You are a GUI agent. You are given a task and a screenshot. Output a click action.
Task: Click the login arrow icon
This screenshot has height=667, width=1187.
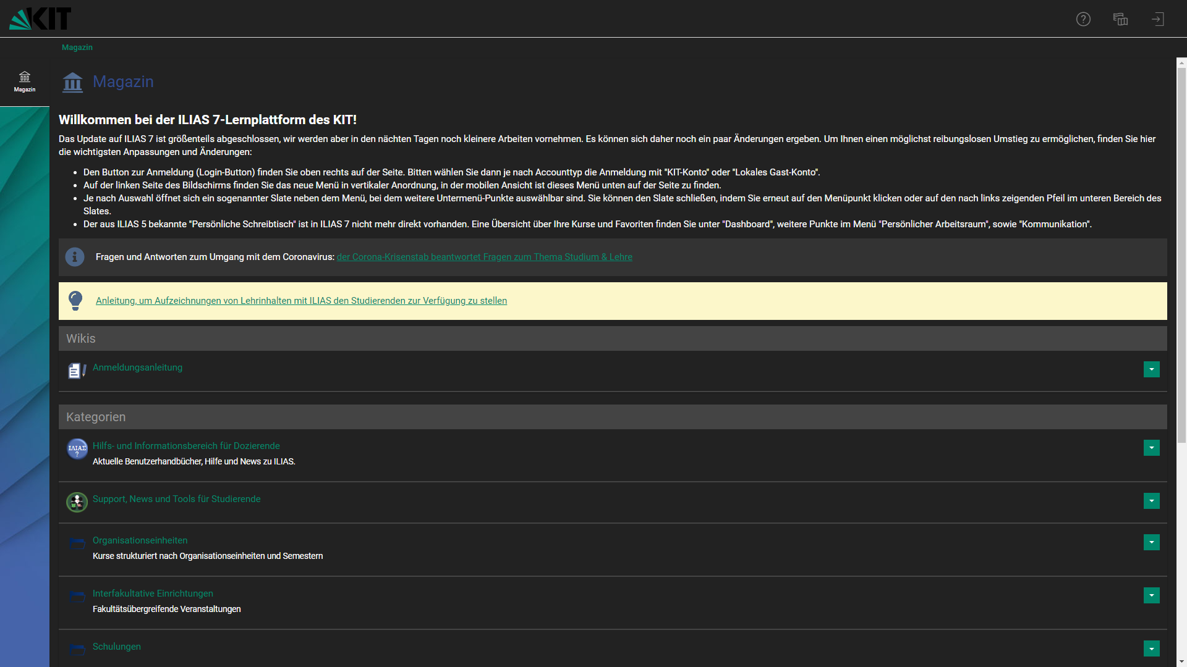1157,19
